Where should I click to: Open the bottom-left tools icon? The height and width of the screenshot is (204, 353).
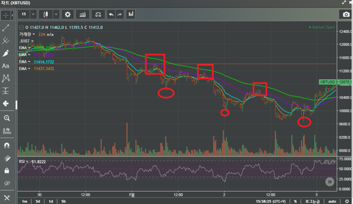(x=7, y=198)
